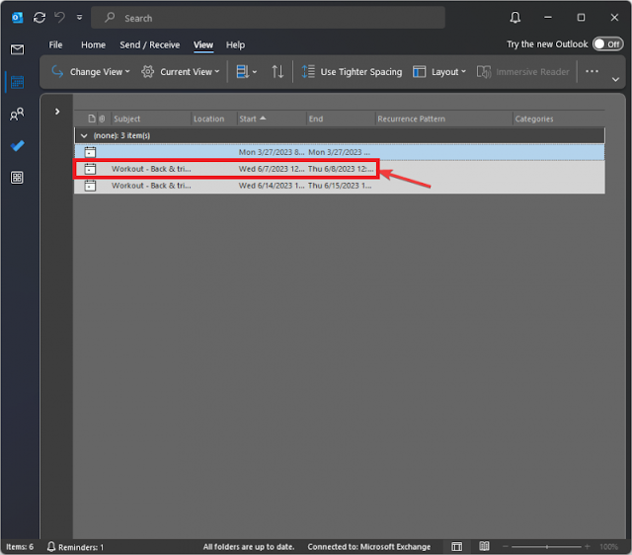Switch to the Home tab
Screen dimensions: 632x555
[x=93, y=44]
